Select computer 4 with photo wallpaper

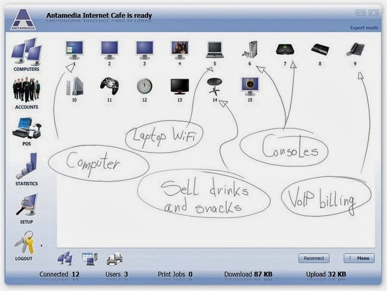180,50
